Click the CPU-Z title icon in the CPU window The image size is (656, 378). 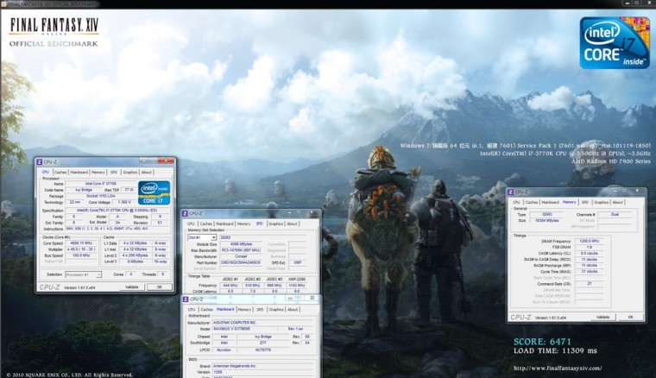(40, 162)
